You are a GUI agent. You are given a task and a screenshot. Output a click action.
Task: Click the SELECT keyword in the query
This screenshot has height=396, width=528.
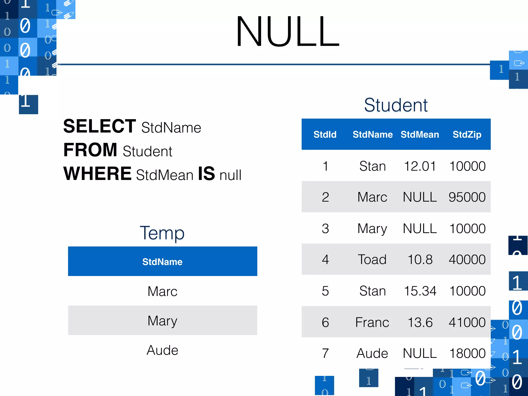coord(100,126)
